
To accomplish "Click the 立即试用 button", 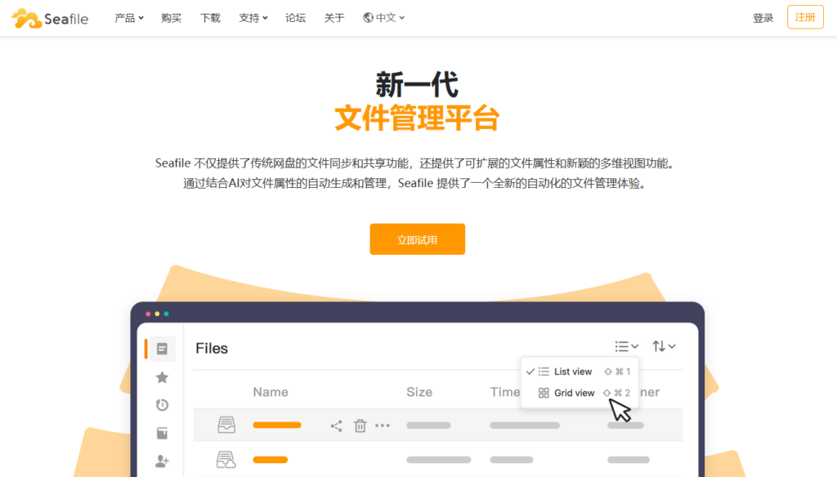I will pyautogui.click(x=417, y=239).
